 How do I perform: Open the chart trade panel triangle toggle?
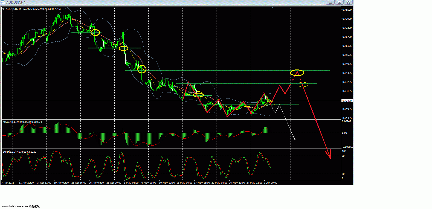[x=4, y=9]
